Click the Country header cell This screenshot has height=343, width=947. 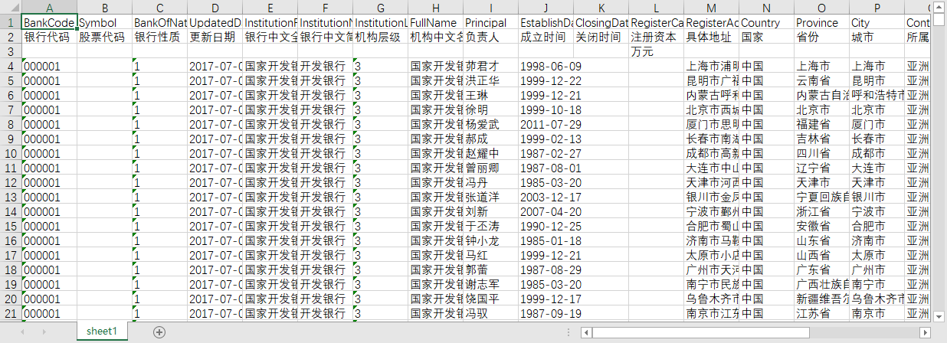[x=767, y=23]
